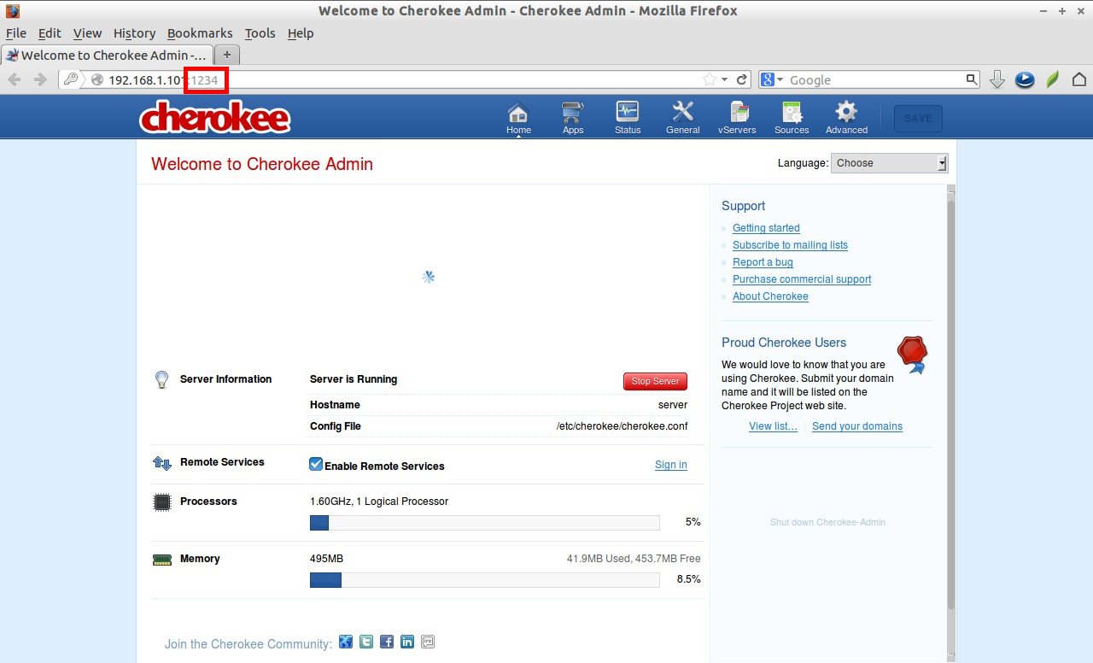Bookmark this page with the star icon
Image resolution: width=1093 pixels, height=663 pixels.
[x=710, y=79]
